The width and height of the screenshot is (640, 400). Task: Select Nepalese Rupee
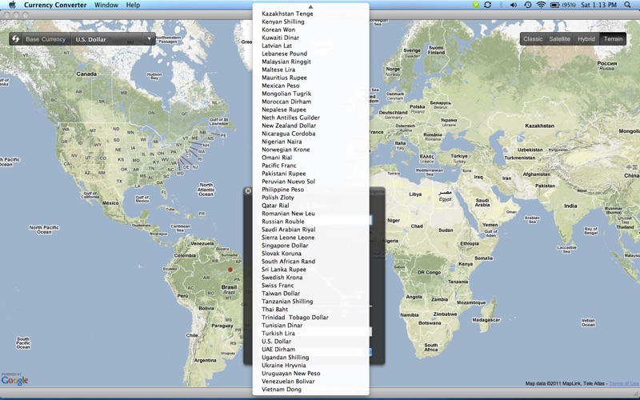(x=311, y=110)
